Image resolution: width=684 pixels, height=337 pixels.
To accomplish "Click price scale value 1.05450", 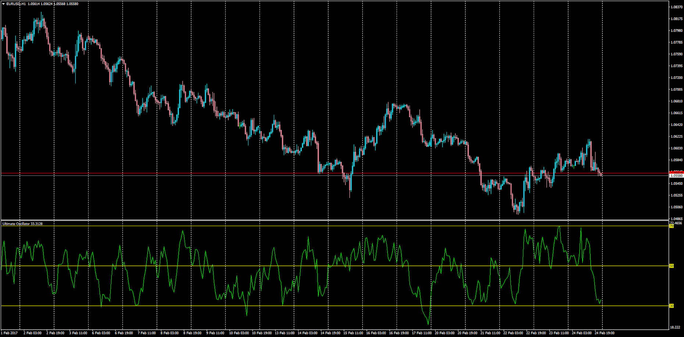I will 677,184.
